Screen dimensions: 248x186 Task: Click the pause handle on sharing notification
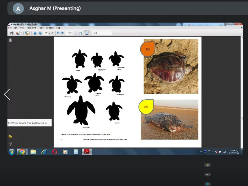tap(49, 123)
